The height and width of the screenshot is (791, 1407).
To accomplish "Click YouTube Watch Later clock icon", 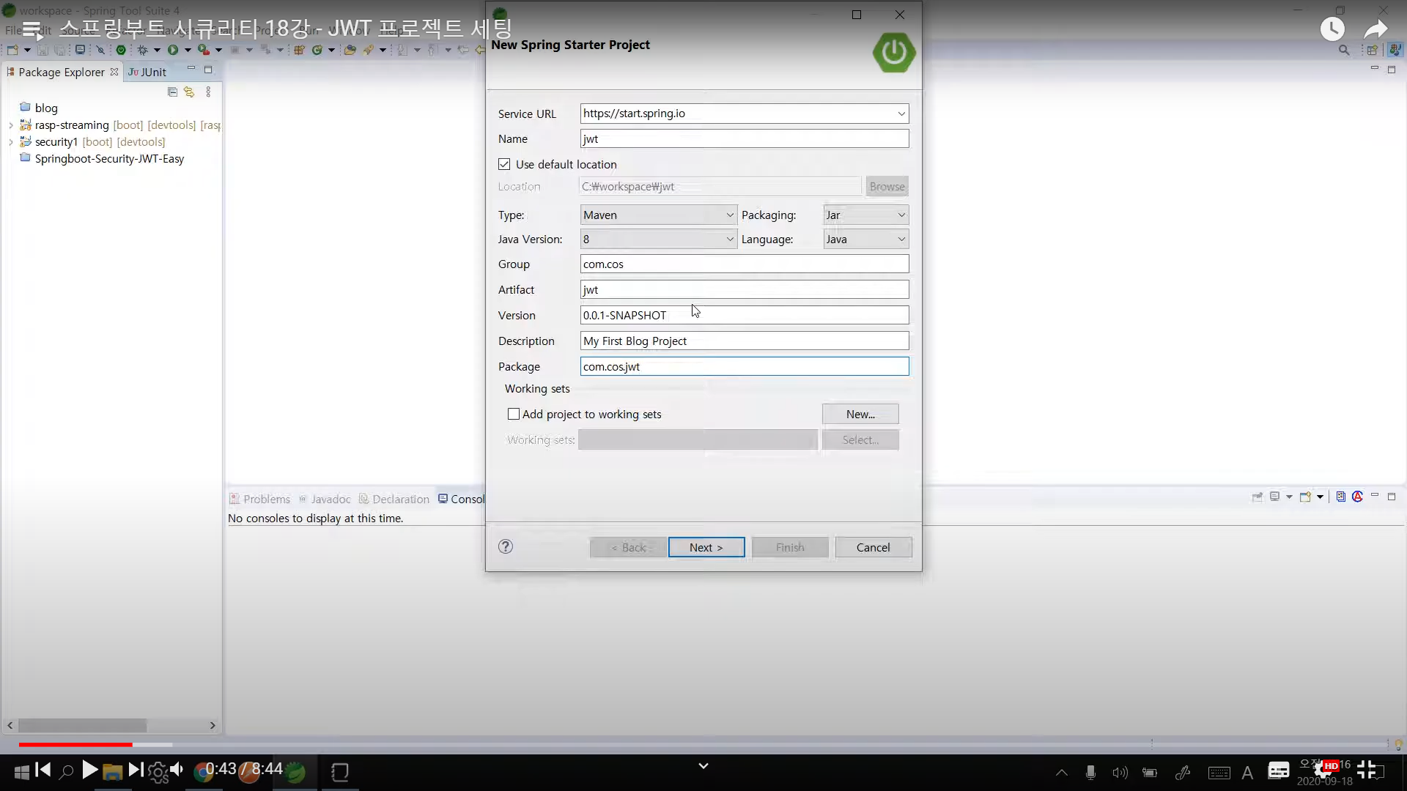I will 1332,29.
